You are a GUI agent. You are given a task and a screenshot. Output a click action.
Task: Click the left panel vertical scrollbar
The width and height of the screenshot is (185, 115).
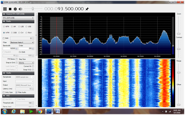(x=36, y=35)
